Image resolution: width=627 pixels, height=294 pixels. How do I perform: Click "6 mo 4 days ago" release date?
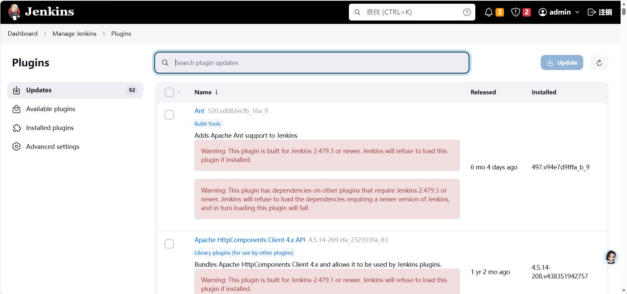click(494, 167)
